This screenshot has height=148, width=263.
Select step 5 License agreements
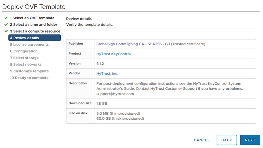pos(29,45)
